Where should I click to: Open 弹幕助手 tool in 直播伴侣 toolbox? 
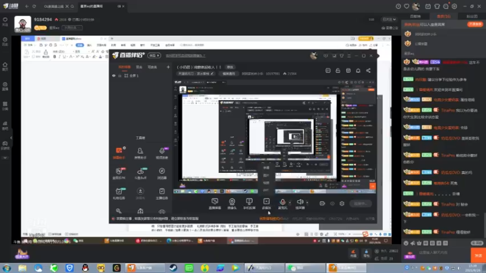pos(119,153)
